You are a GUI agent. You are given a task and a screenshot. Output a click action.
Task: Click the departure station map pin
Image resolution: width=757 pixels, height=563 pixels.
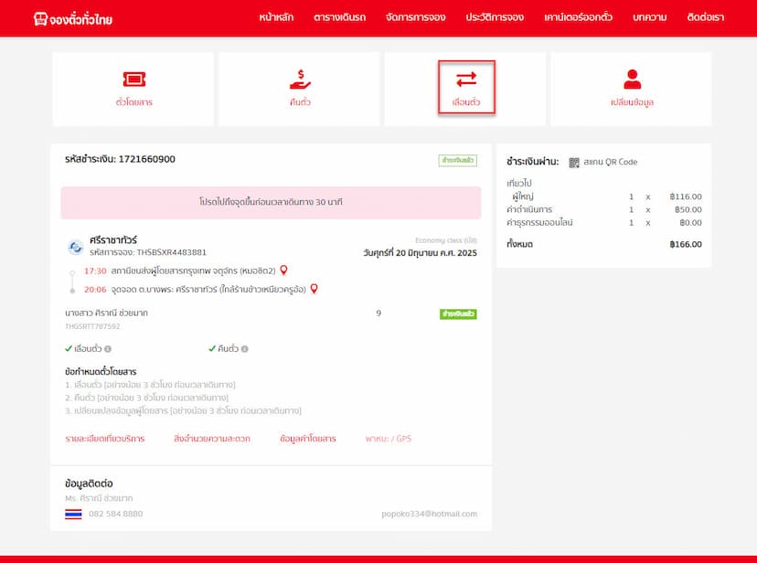click(x=283, y=271)
